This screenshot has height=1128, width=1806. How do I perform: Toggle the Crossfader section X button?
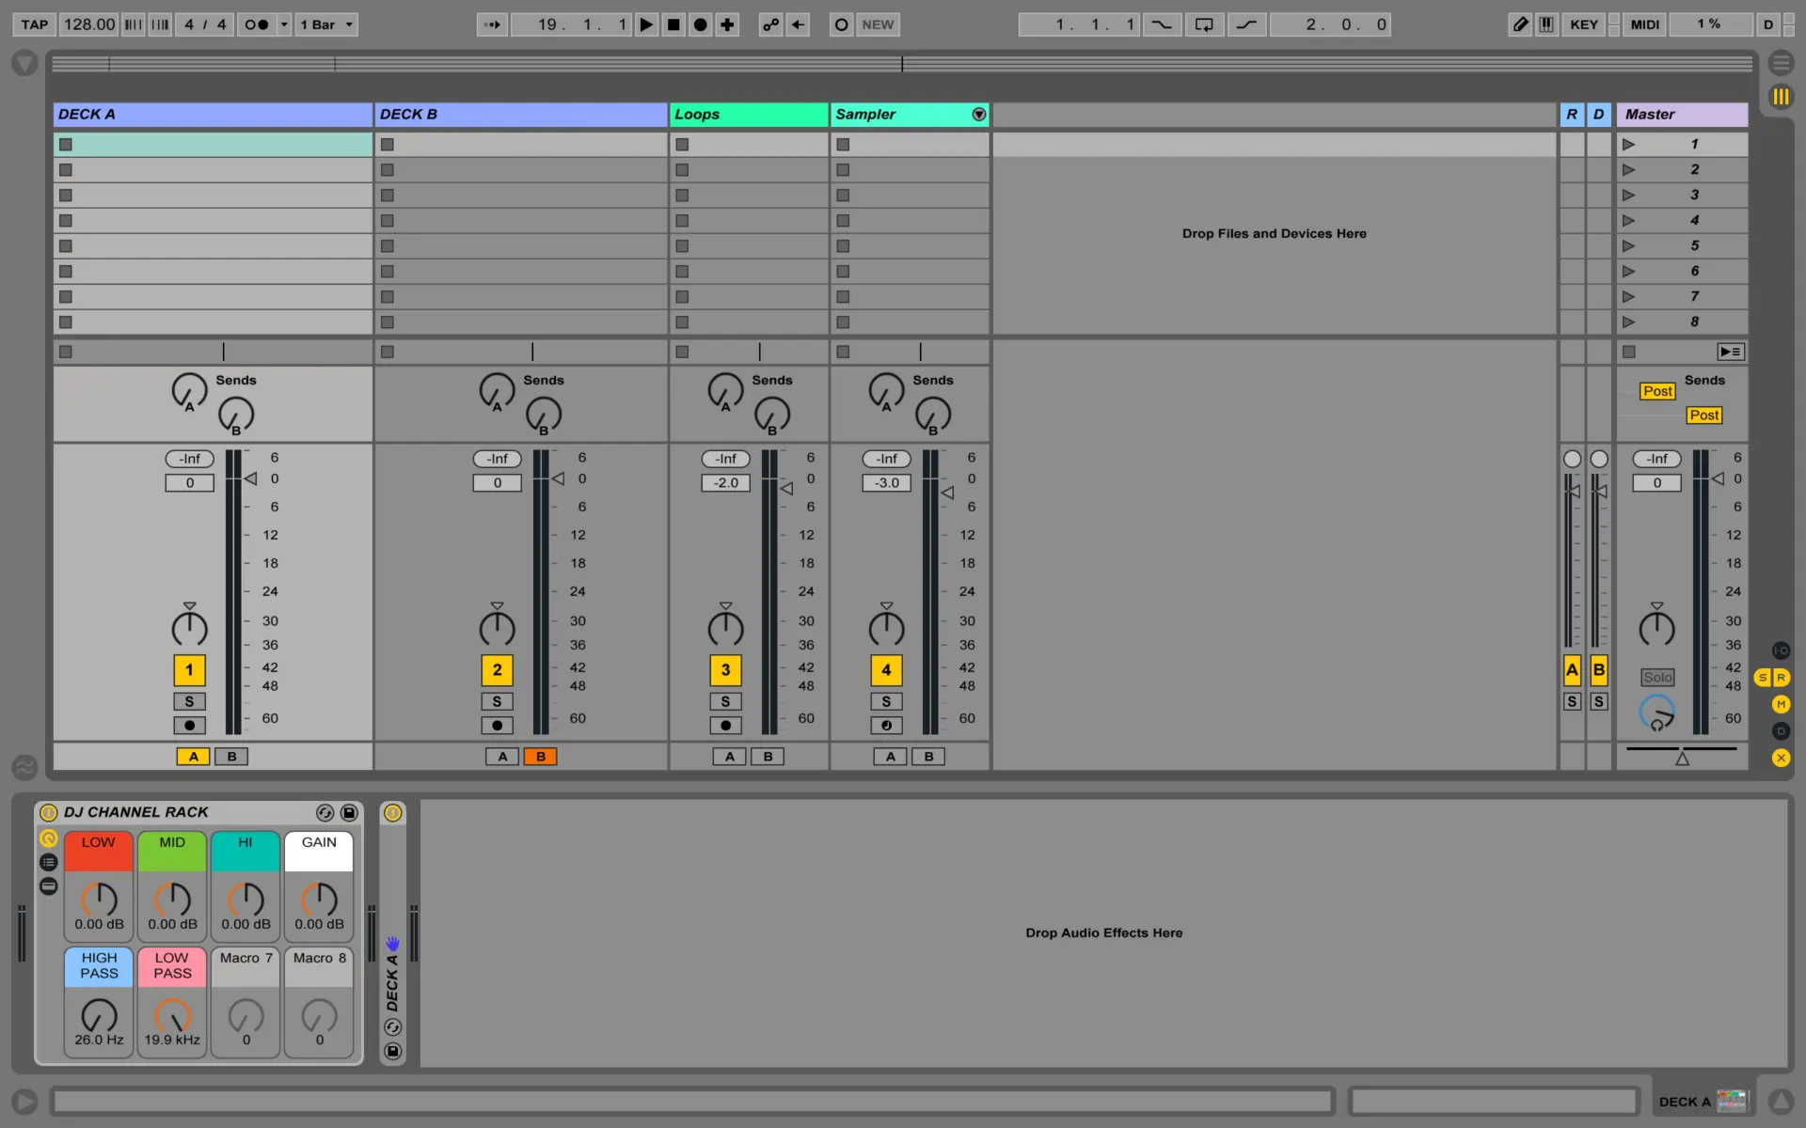tap(1781, 758)
